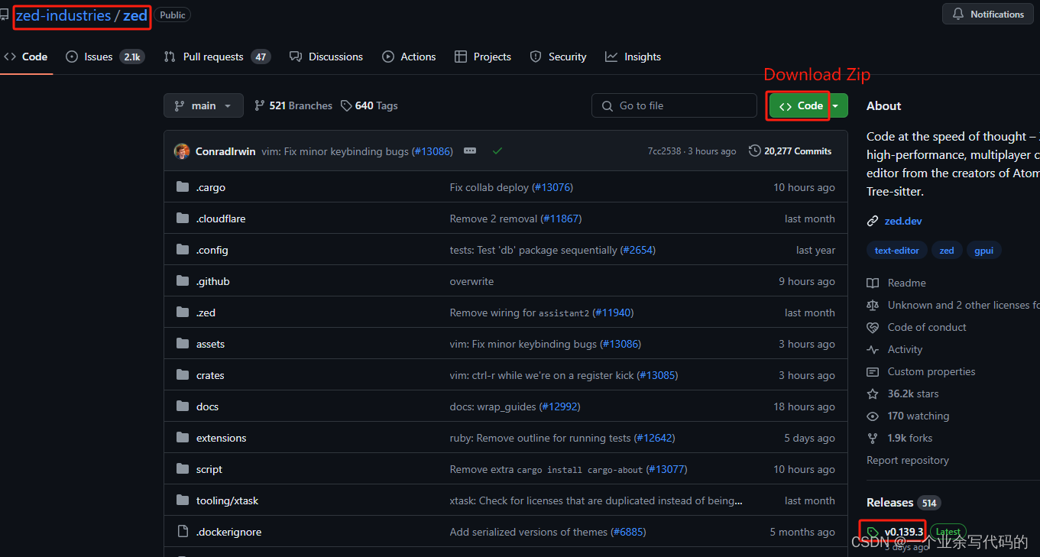This screenshot has height=557, width=1040.
Task: Click the Go to file search field
Action: click(674, 105)
